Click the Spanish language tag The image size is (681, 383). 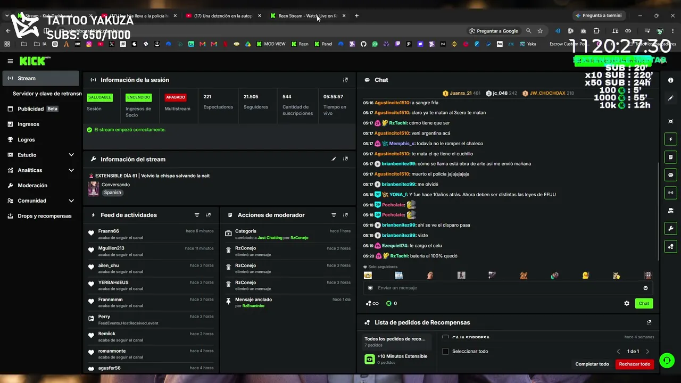point(112,193)
